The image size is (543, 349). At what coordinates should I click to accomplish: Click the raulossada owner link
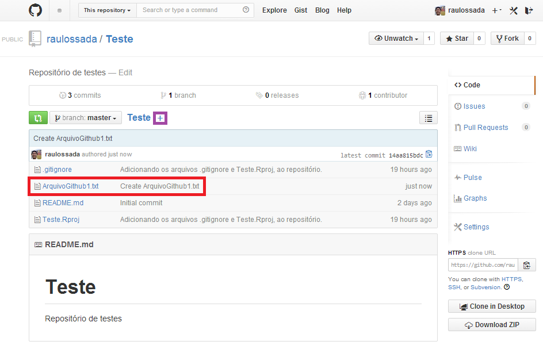tap(72, 39)
